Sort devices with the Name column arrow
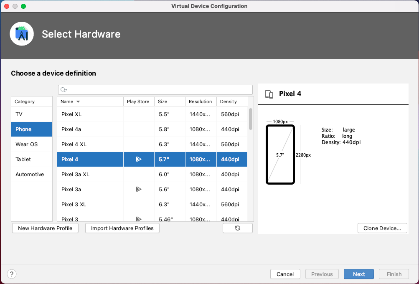The height and width of the screenshot is (284, 419). pos(78,101)
